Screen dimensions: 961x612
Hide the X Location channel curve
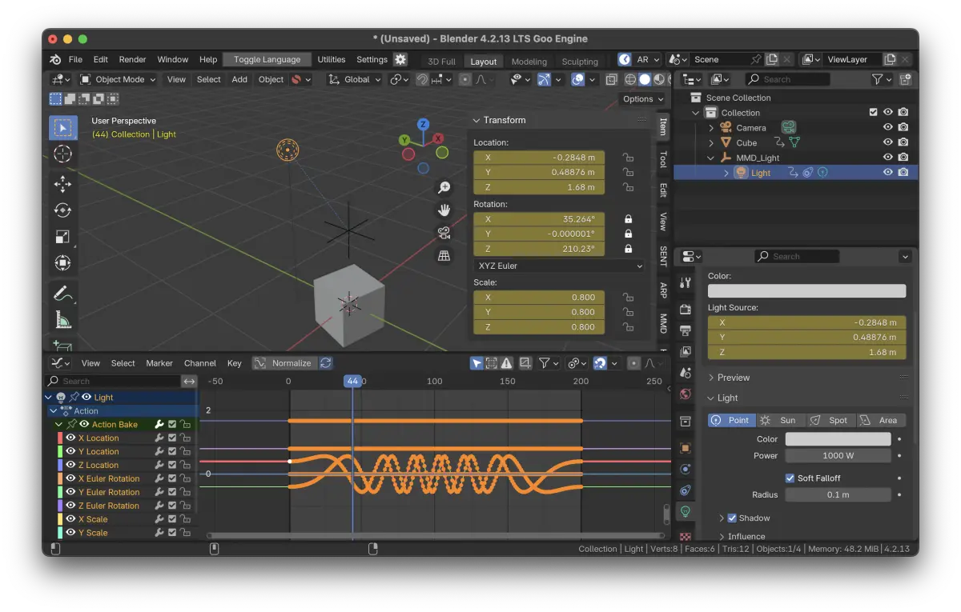70,438
